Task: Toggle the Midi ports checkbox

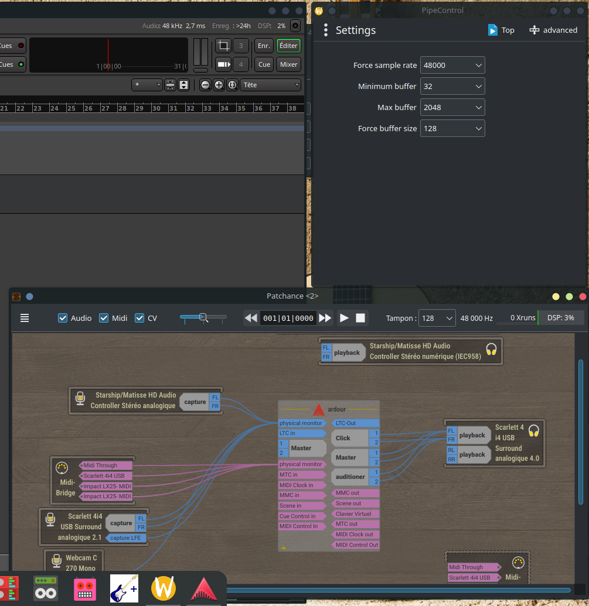Action: [x=104, y=318]
